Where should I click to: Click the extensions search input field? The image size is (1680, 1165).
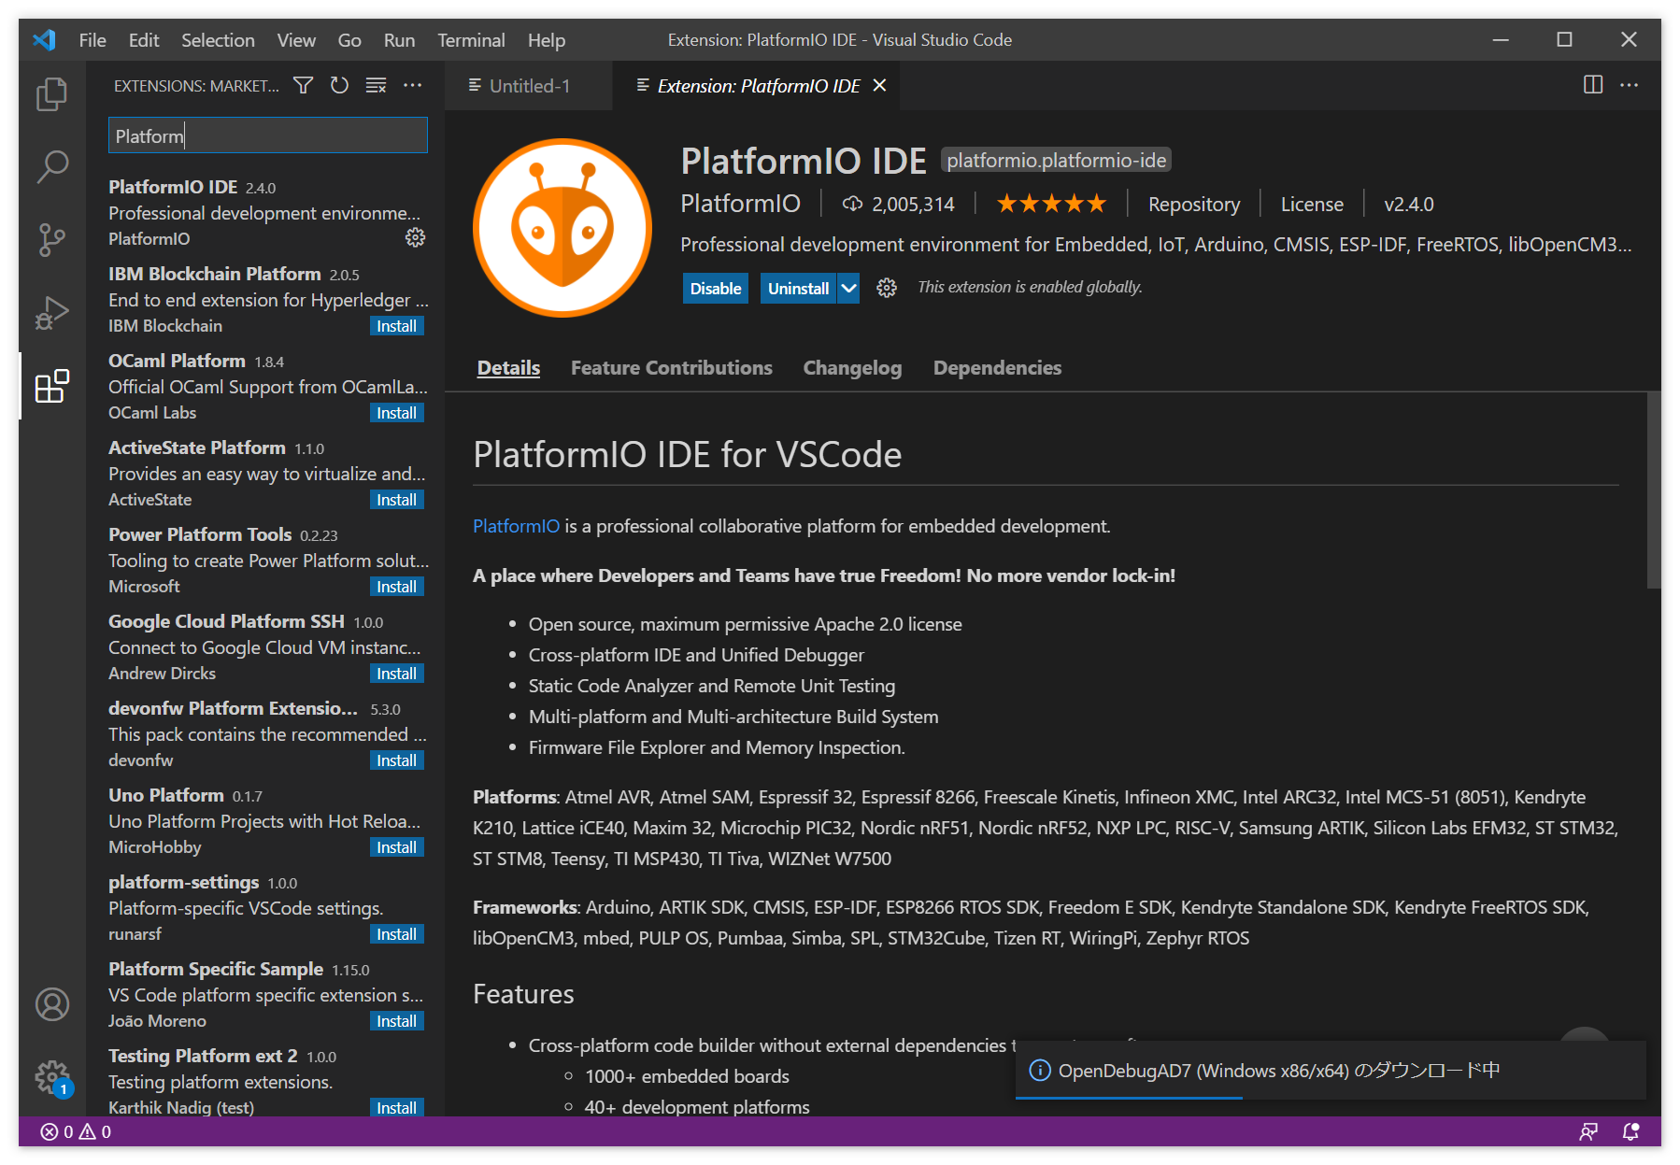pyautogui.click(x=268, y=135)
